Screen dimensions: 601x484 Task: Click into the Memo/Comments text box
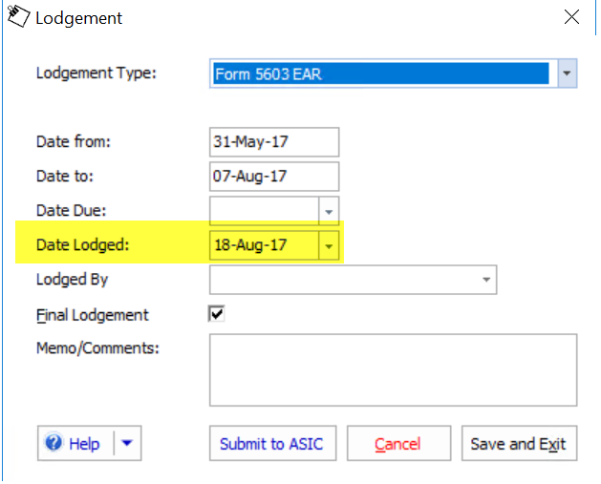[393, 369]
